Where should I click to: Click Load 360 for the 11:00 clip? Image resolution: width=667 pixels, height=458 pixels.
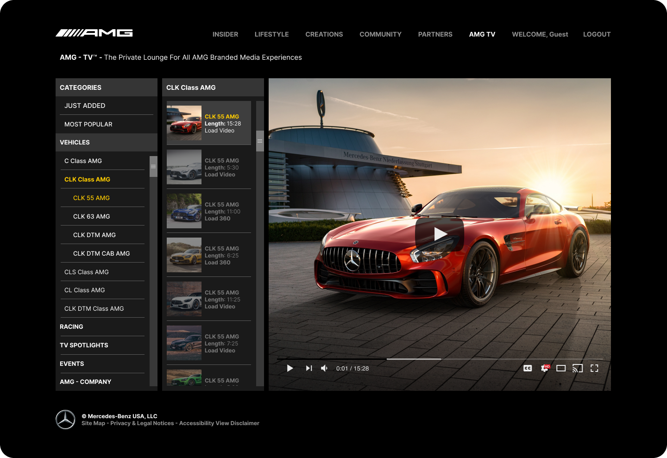[218, 219]
